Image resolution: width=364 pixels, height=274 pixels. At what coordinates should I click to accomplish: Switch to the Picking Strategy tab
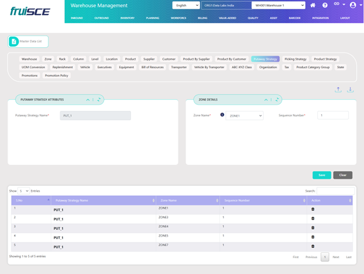tap(295, 59)
